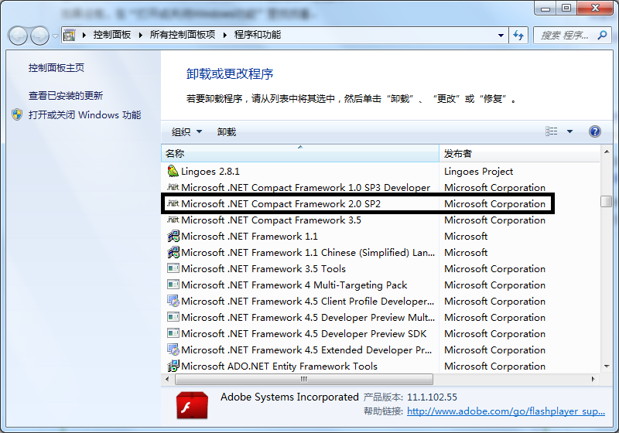619x433 pixels.
Task: Click 'Microsoft' publisher of .NET Framework 1.1
Action: [466, 237]
